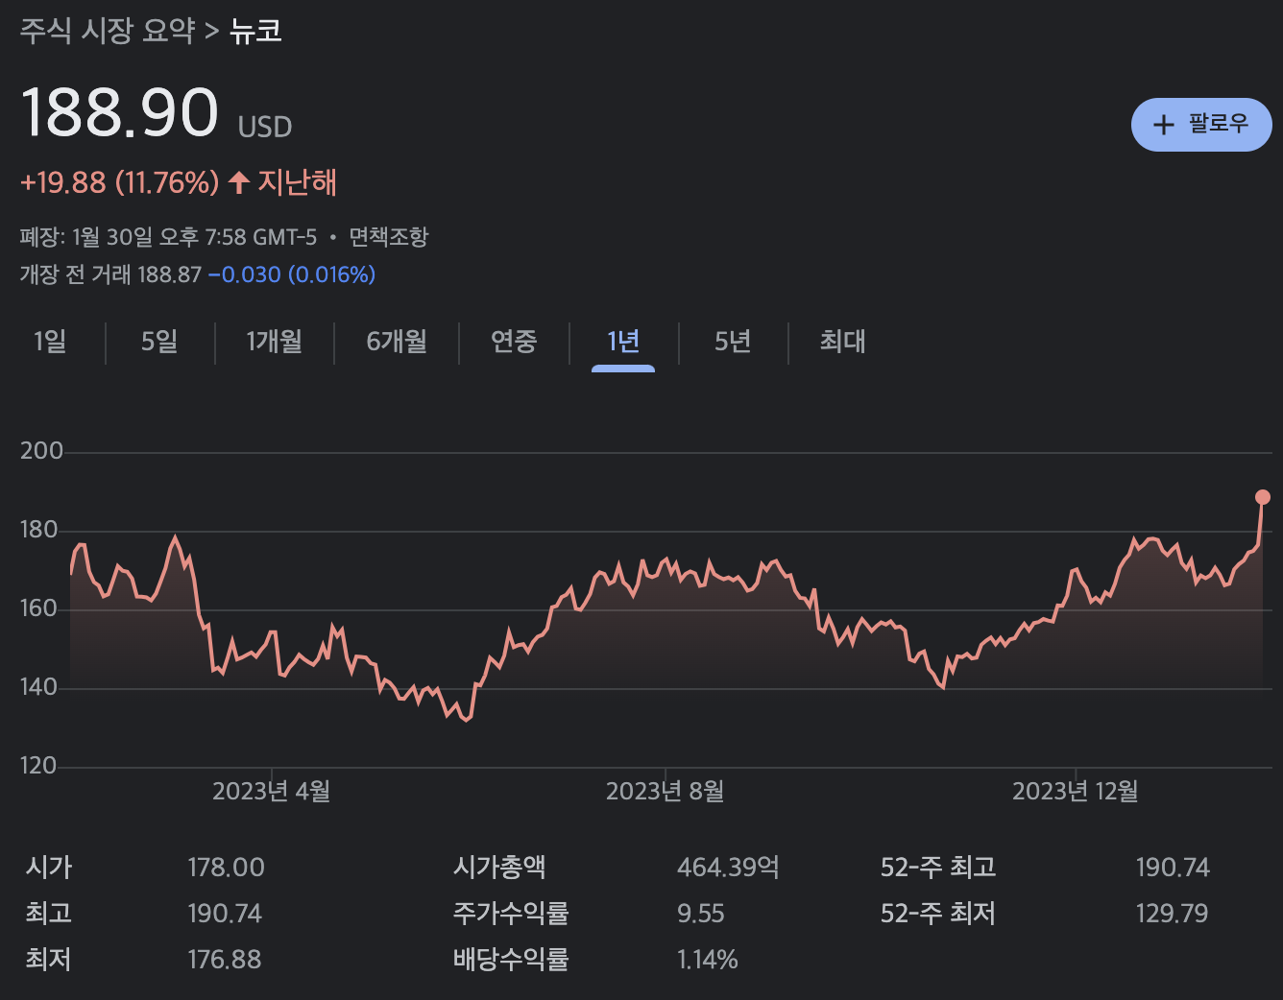Image resolution: width=1283 pixels, height=1000 pixels.
Task: Select the 1년 range tab
Action: (623, 341)
